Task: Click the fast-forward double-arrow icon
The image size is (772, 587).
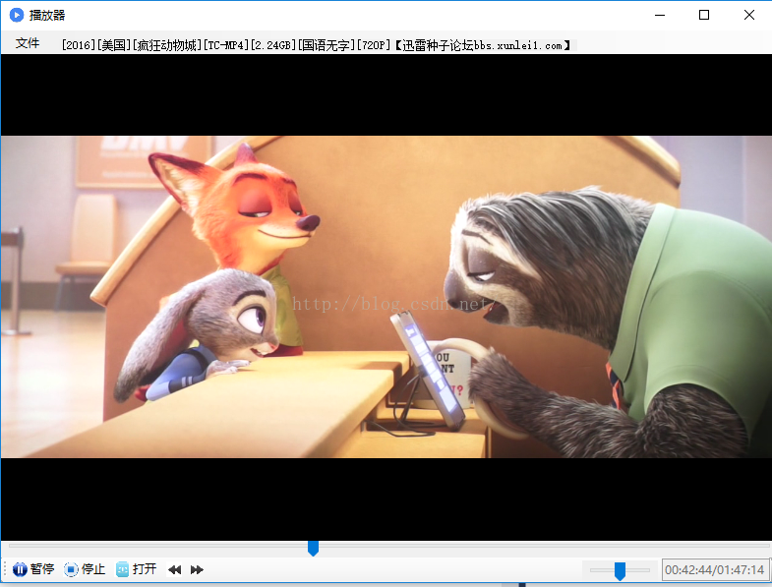Action: tap(197, 569)
